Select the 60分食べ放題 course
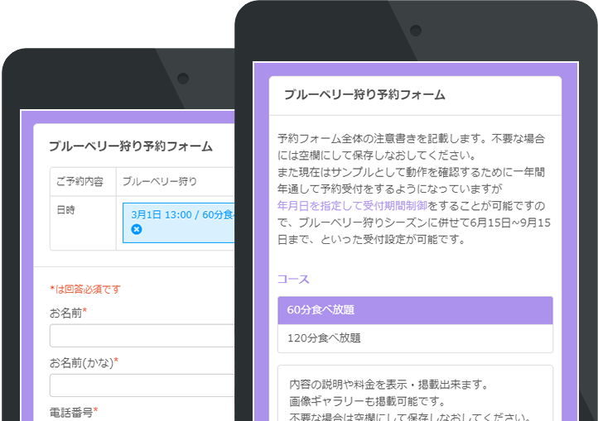This screenshot has width=598, height=421. (x=415, y=310)
